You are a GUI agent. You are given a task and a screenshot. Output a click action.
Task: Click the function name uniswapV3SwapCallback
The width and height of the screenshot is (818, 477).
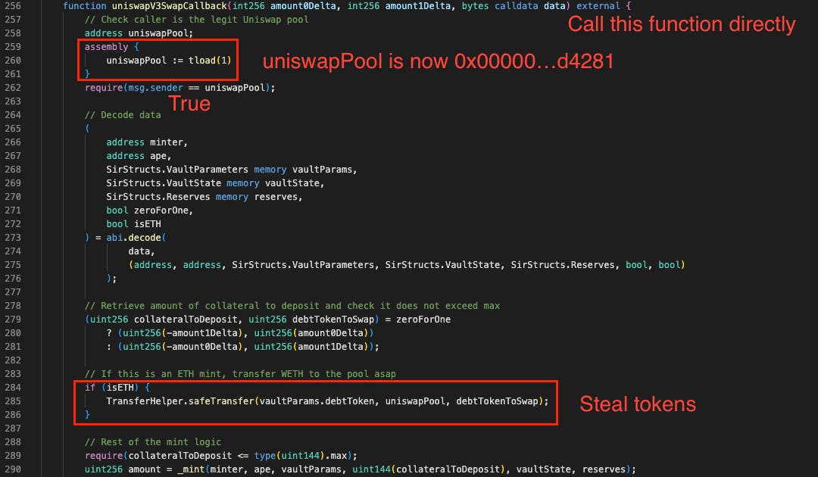click(x=170, y=6)
